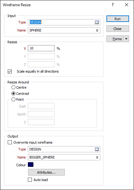This screenshot has height=190, width=134.
Task: Click the Point Z coordinate field
Action: point(41,122)
